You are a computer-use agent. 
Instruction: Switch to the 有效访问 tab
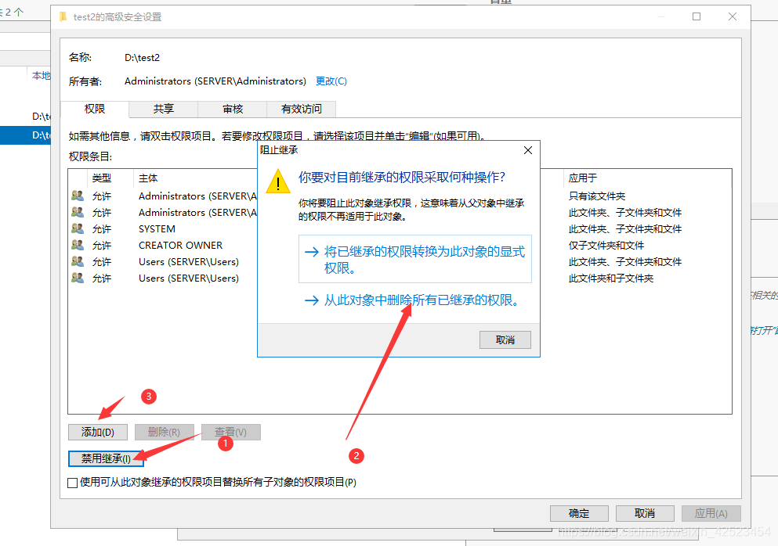[x=300, y=109]
